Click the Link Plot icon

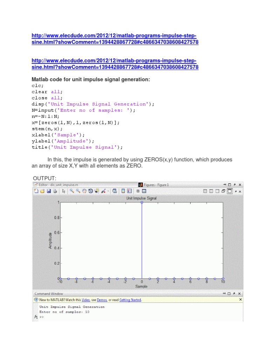(115, 191)
